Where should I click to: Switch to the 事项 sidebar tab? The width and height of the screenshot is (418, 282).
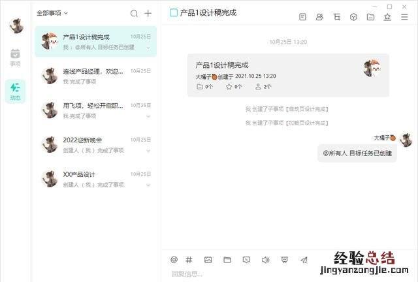tap(15, 57)
